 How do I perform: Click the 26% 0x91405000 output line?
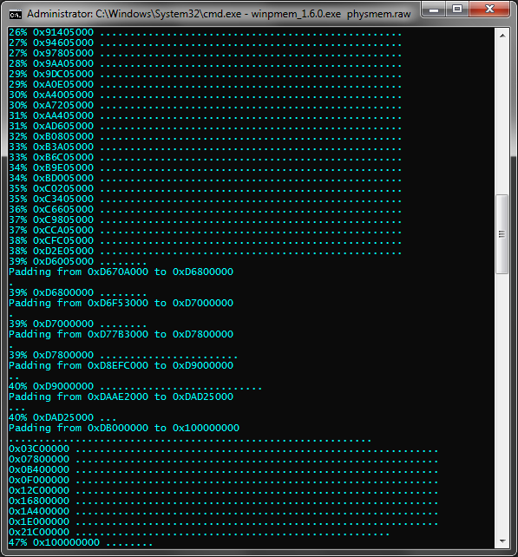click(205, 33)
